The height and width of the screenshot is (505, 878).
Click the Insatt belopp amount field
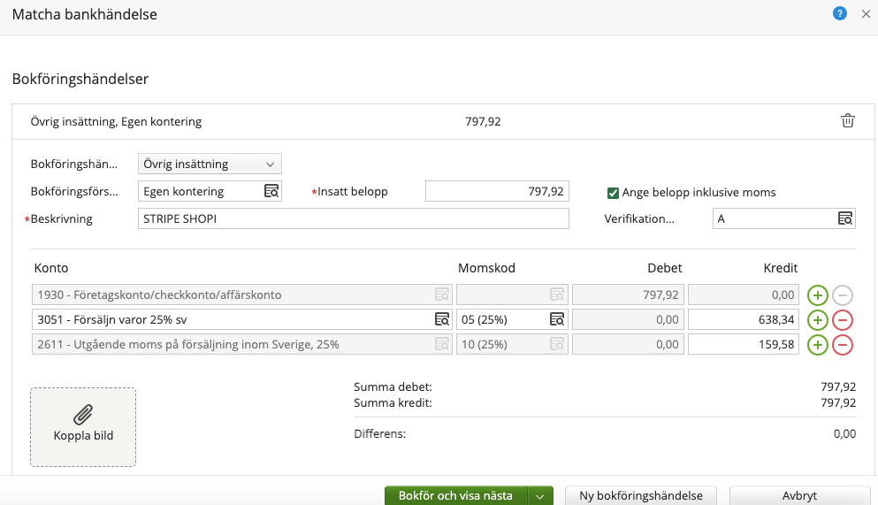point(497,191)
